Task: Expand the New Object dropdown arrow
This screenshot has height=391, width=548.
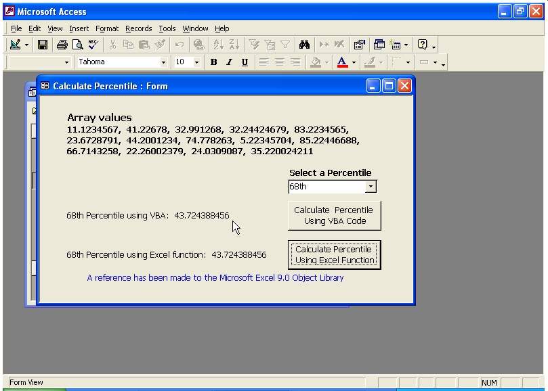Action: (406, 45)
